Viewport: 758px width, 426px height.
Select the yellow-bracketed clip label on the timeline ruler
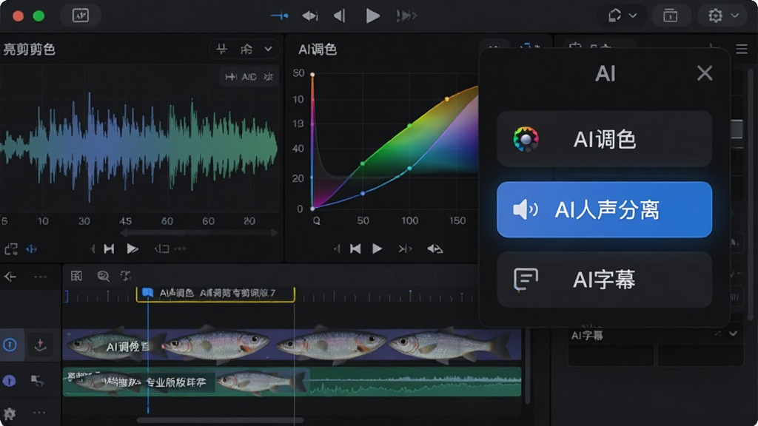215,293
